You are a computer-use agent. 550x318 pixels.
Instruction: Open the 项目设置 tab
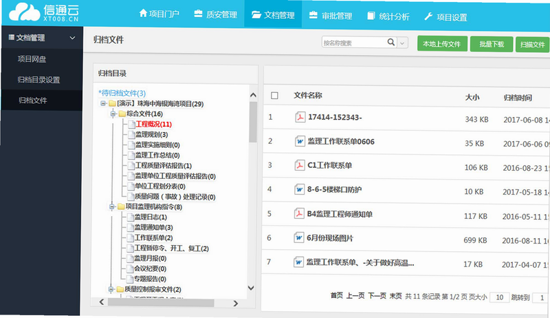point(445,17)
